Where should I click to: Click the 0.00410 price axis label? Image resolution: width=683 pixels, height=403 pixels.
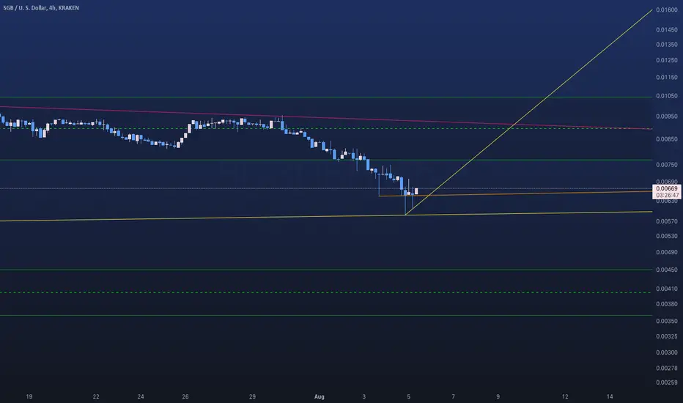666,289
